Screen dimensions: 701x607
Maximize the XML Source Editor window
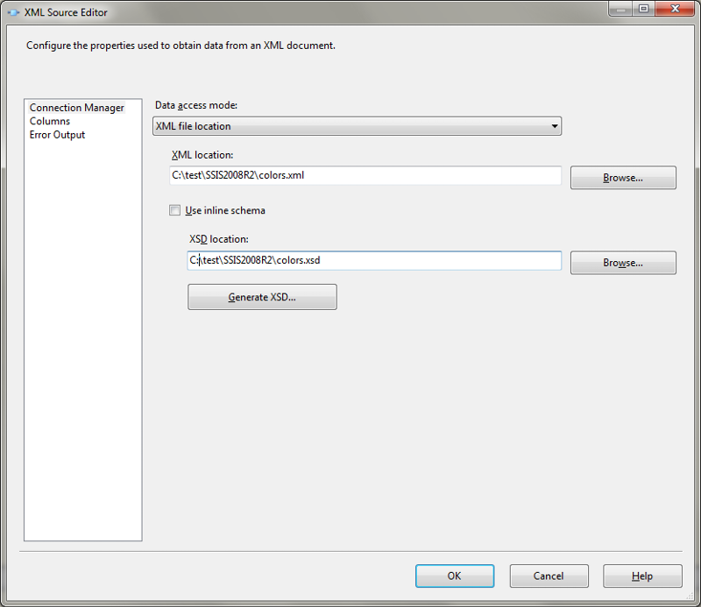coord(643,9)
